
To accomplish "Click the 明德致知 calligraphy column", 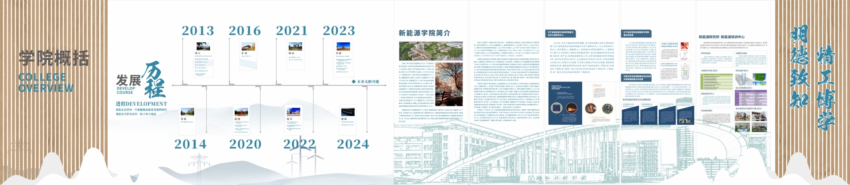I will (x=800, y=67).
